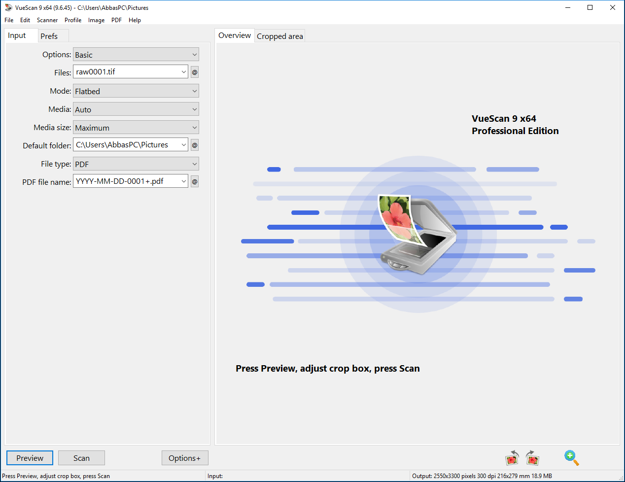Open the Scanner menu
The image size is (625, 482).
(47, 20)
